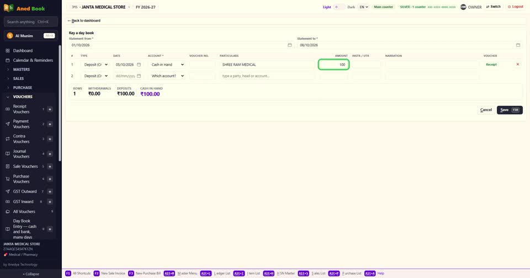Click the Save button
The width and height of the screenshot is (530, 278).
[510, 110]
